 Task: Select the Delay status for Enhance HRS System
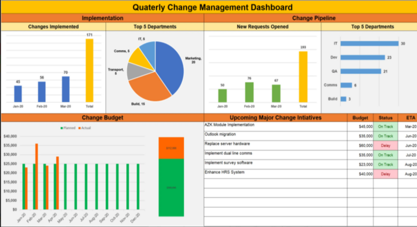pos(385,174)
